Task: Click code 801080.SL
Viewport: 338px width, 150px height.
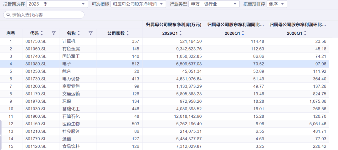Action: click(36, 64)
